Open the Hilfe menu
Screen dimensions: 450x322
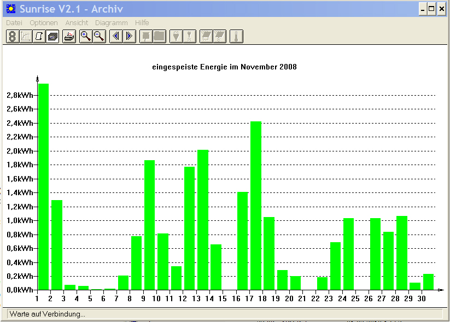(142, 22)
